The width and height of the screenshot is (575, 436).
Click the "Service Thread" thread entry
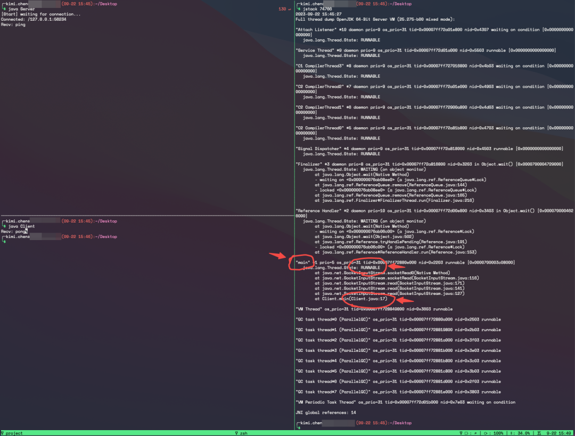pos(426,50)
